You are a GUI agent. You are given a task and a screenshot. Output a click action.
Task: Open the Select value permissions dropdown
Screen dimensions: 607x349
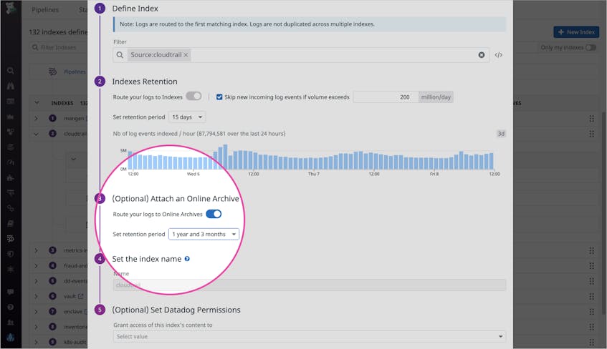[310, 337]
